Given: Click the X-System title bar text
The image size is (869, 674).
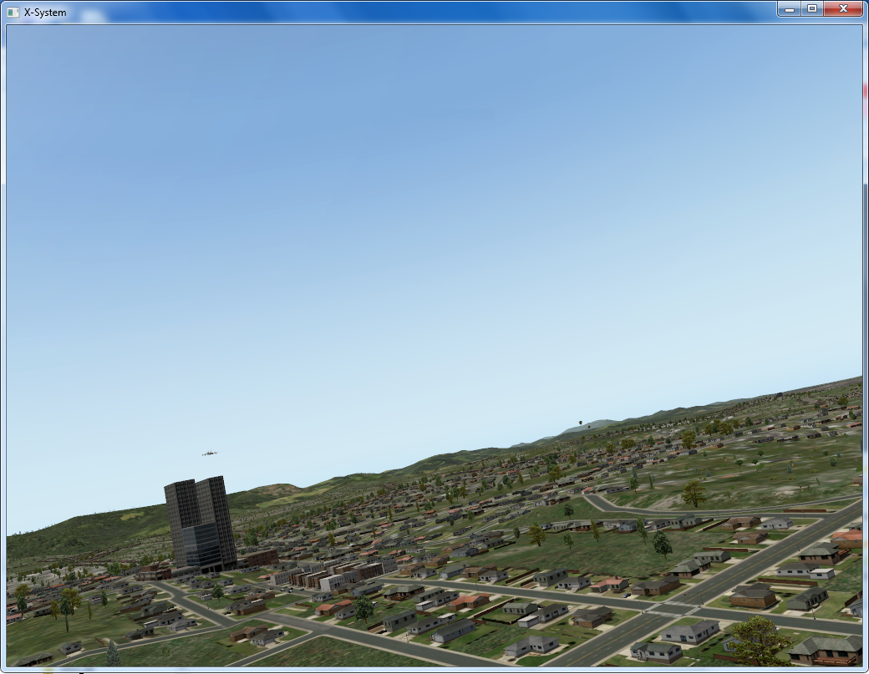Looking at the screenshot, I should tap(45, 13).
